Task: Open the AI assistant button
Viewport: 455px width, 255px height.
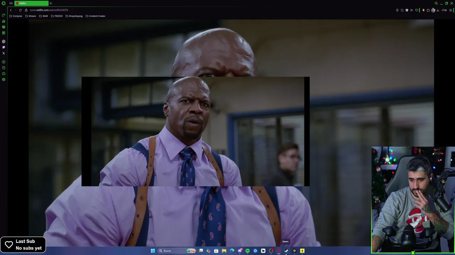Action: click(x=444, y=10)
